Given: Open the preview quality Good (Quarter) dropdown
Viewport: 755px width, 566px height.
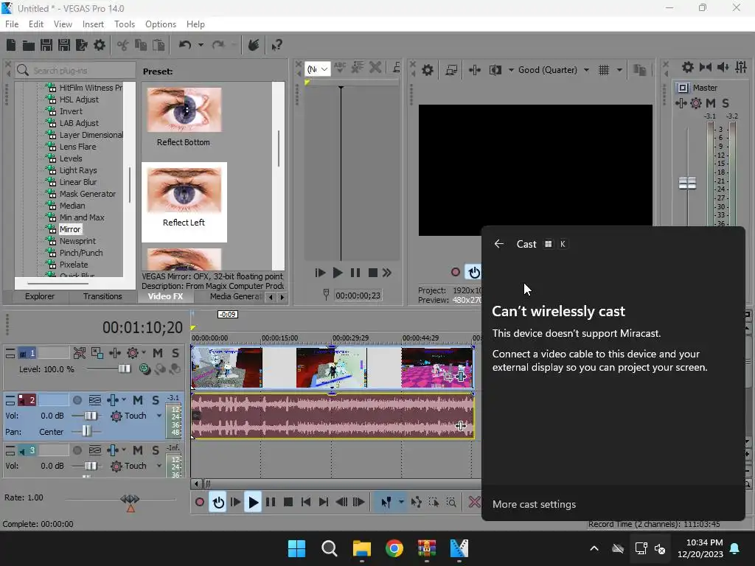Looking at the screenshot, I should 553,70.
